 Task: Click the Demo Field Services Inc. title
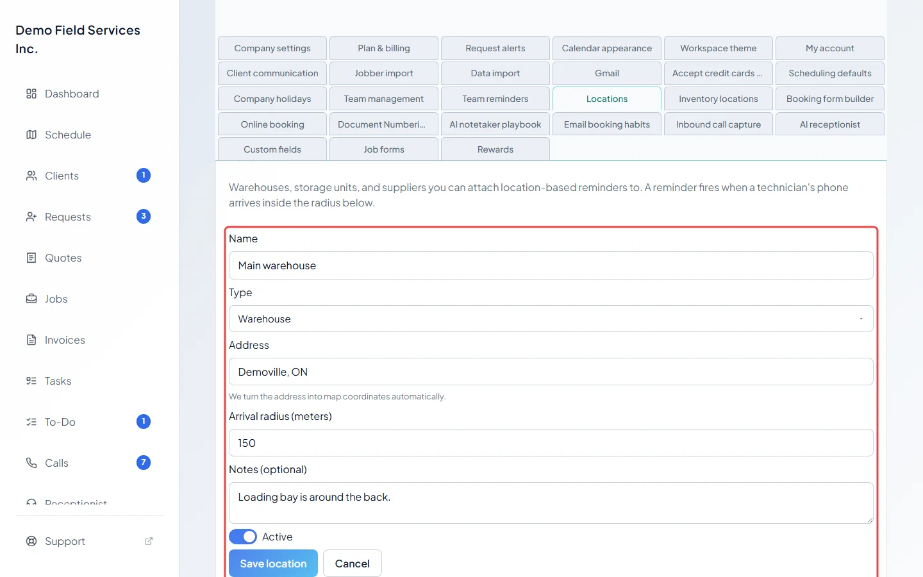78,39
